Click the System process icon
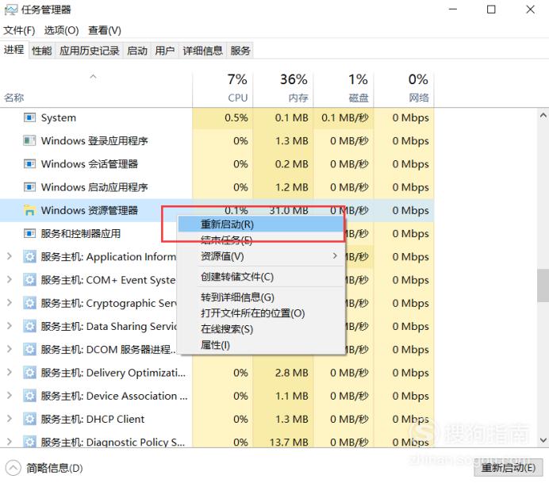 click(29, 117)
